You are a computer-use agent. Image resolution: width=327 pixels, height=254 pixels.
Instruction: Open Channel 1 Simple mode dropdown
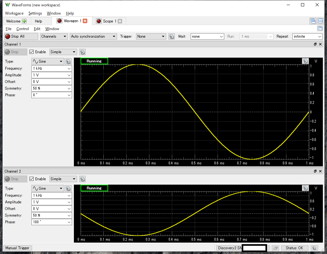(63, 52)
